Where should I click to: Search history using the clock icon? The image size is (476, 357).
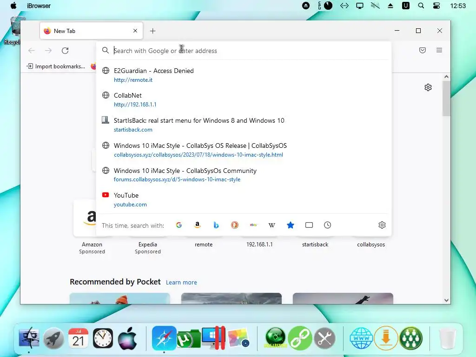click(328, 225)
